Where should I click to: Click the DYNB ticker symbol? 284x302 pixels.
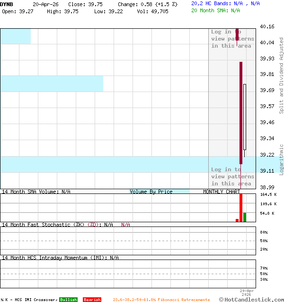(7, 4)
